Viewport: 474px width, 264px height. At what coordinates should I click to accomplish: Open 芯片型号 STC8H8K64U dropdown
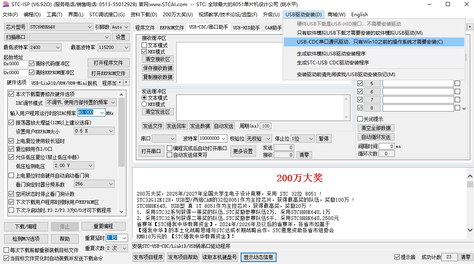[61, 27]
